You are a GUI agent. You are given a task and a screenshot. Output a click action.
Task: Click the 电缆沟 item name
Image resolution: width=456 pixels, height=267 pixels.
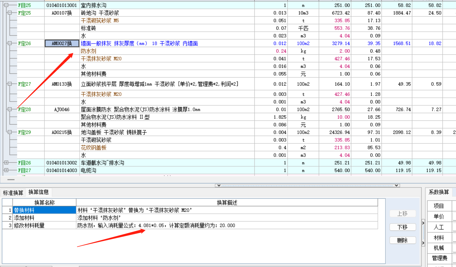pos(88,170)
